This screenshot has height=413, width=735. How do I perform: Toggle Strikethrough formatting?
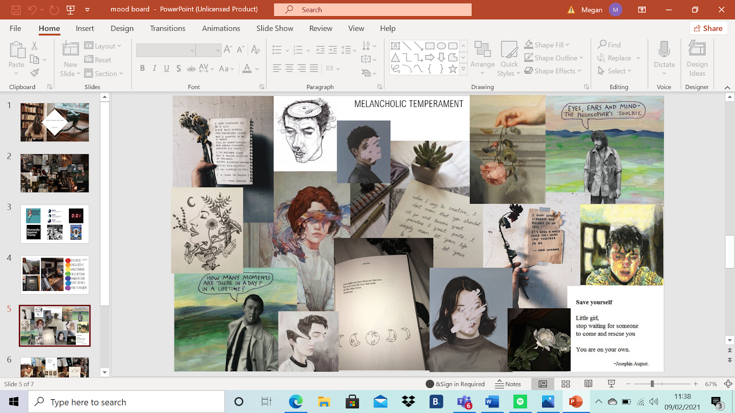(x=191, y=68)
